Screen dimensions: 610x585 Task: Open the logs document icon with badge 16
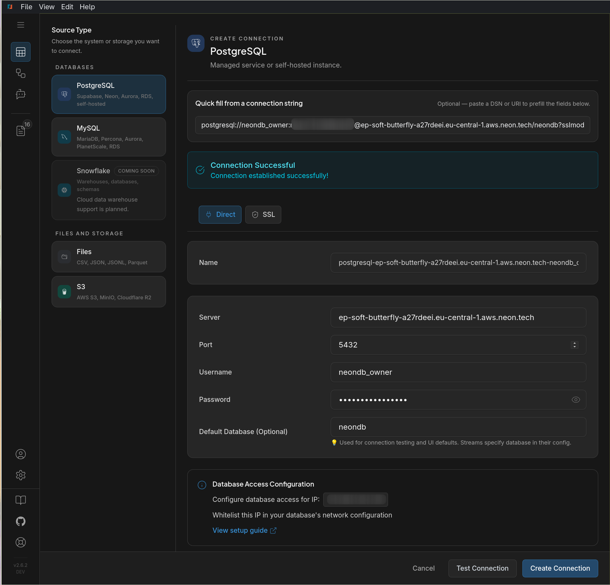tap(21, 131)
